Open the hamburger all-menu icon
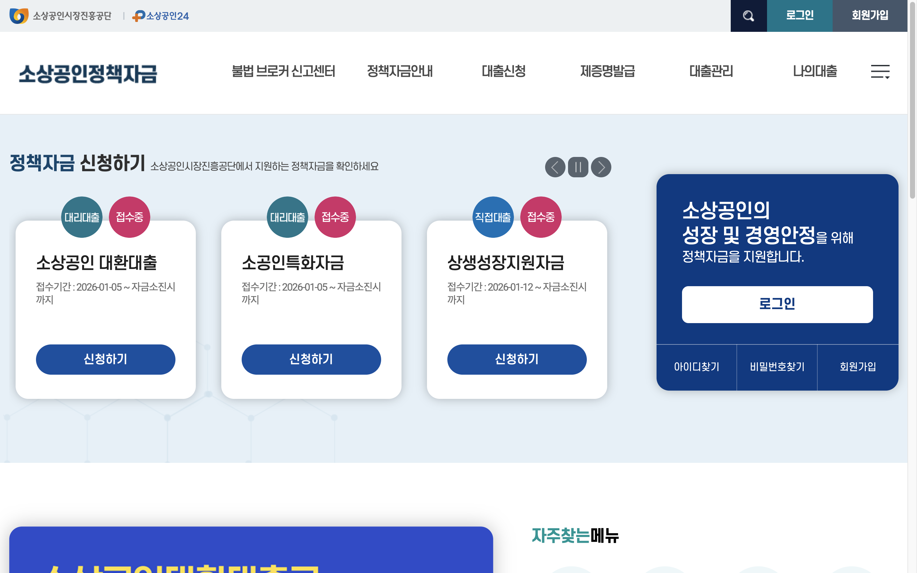Screen dimensions: 917x573 [x=880, y=72]
